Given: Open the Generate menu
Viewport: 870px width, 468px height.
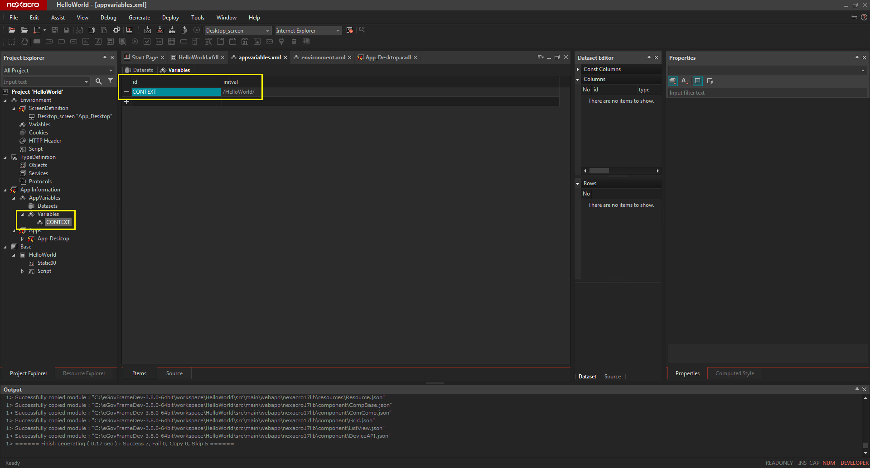Looking at the screenshot, I should click(x=139, y=18).
